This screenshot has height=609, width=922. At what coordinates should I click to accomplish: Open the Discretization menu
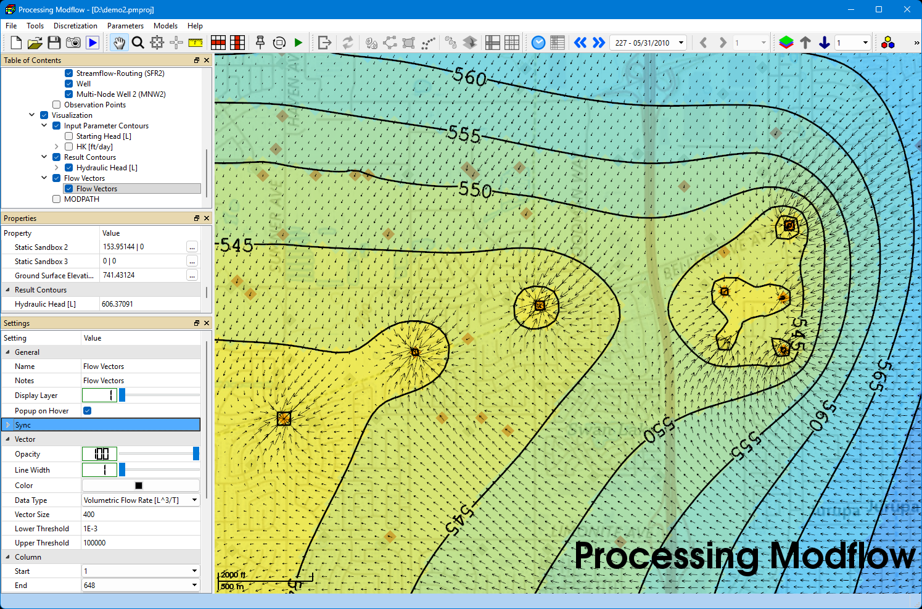point(75,26)
